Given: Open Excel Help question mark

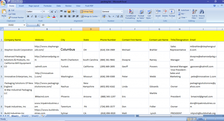Looking at the screenshot, I should tap(214, 6).
